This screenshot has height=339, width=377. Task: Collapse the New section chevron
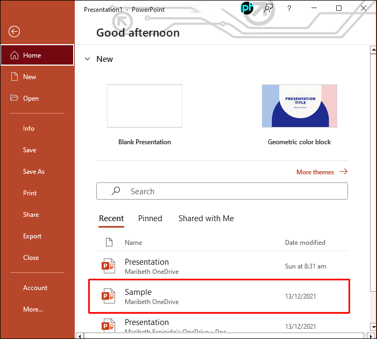coord(88,59)
